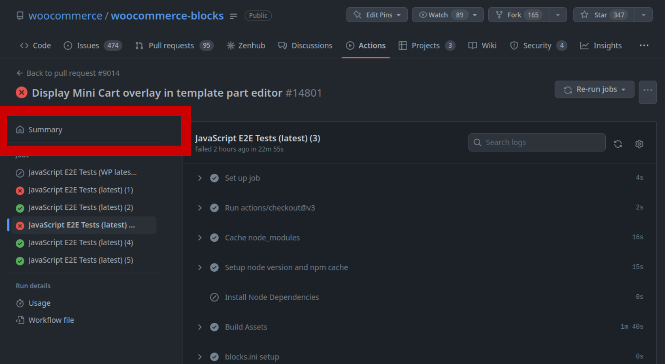This screenshot has width=665, height=364.
Task: Select JavaScript E2E Tests (WP lates... job
Action: [83, 172]
